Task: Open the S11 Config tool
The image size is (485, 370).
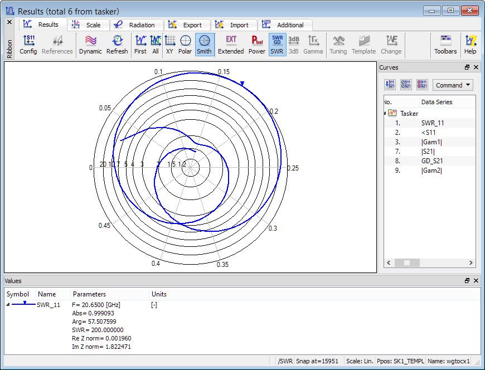Action: [28, 44]
